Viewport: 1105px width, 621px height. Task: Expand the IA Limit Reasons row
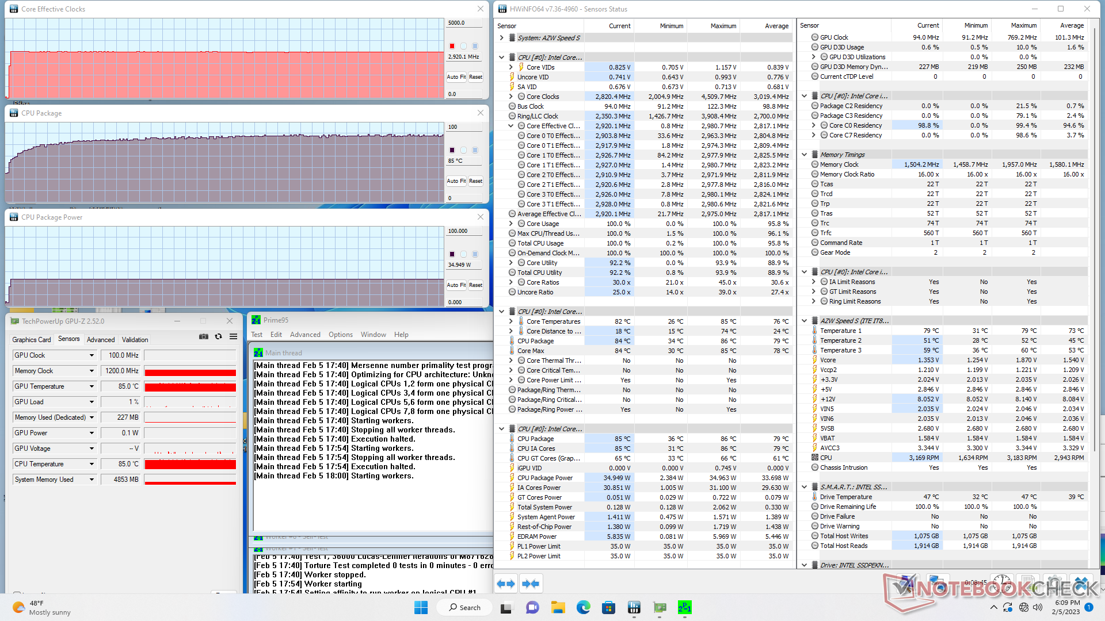point(813,282)
